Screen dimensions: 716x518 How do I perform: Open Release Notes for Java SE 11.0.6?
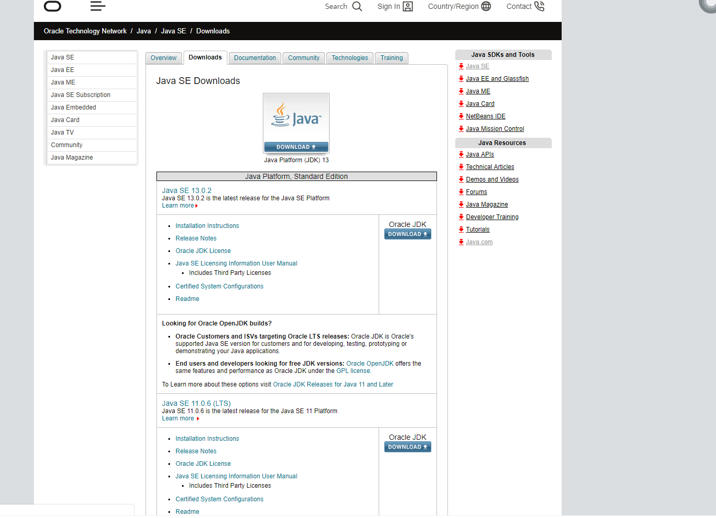click(196, 451)
